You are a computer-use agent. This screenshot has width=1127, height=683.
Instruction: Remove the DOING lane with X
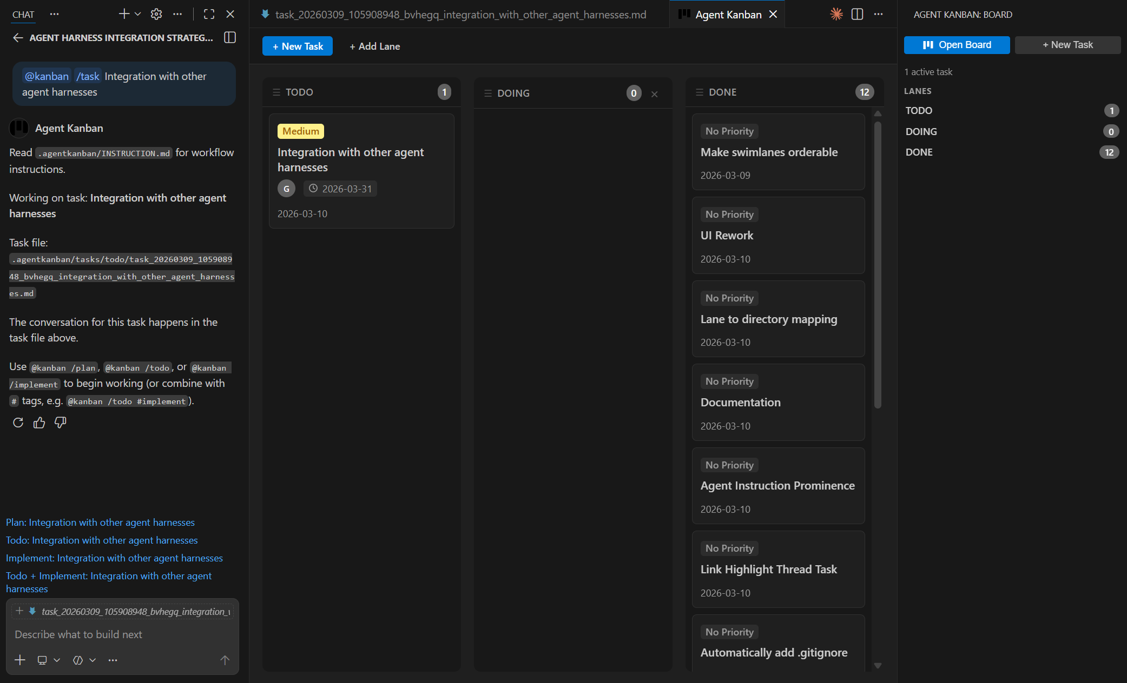[655, 94]
